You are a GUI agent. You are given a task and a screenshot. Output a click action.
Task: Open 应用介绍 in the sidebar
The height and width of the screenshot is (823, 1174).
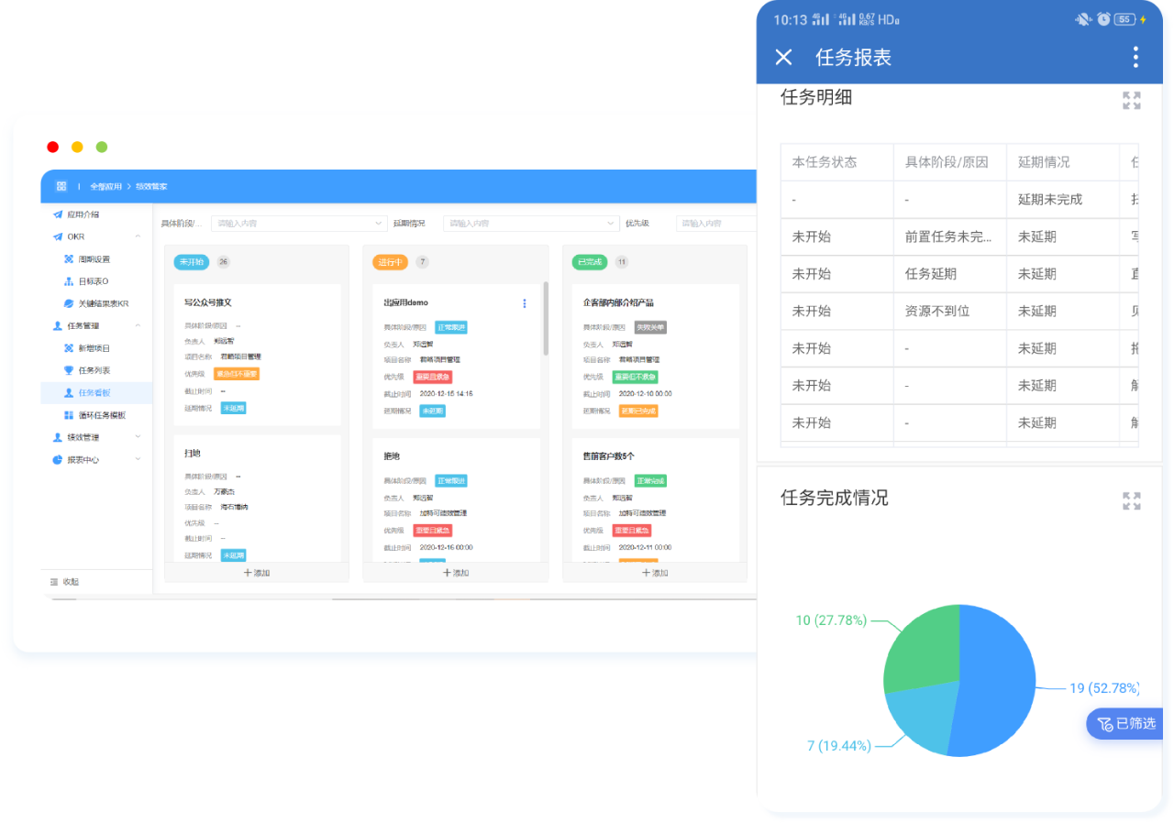[83, 214]
